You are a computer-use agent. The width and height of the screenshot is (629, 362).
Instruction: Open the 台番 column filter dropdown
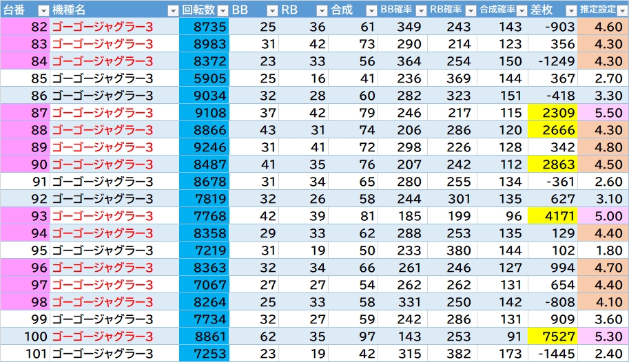point(43,11)
